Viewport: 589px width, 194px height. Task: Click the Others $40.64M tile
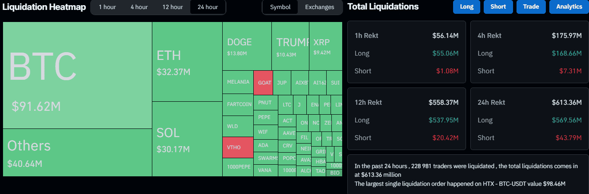(x=78, y=153)
